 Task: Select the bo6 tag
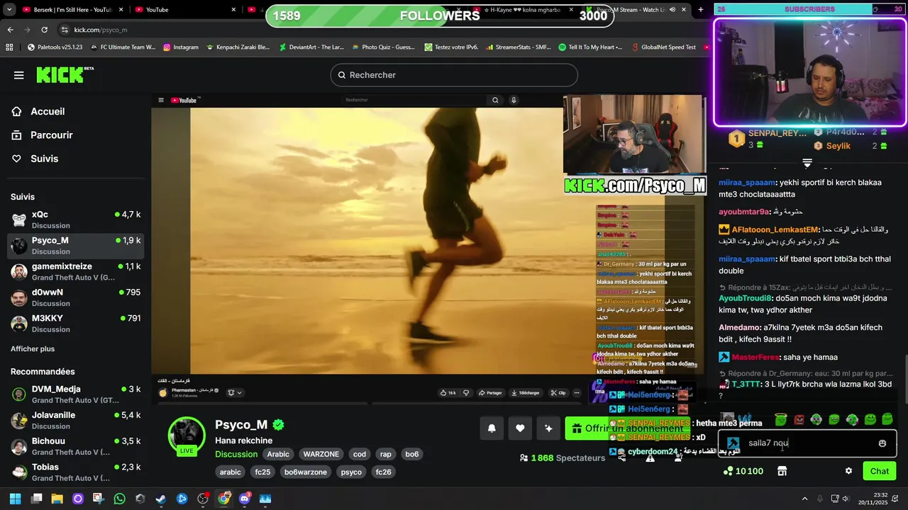411,454
